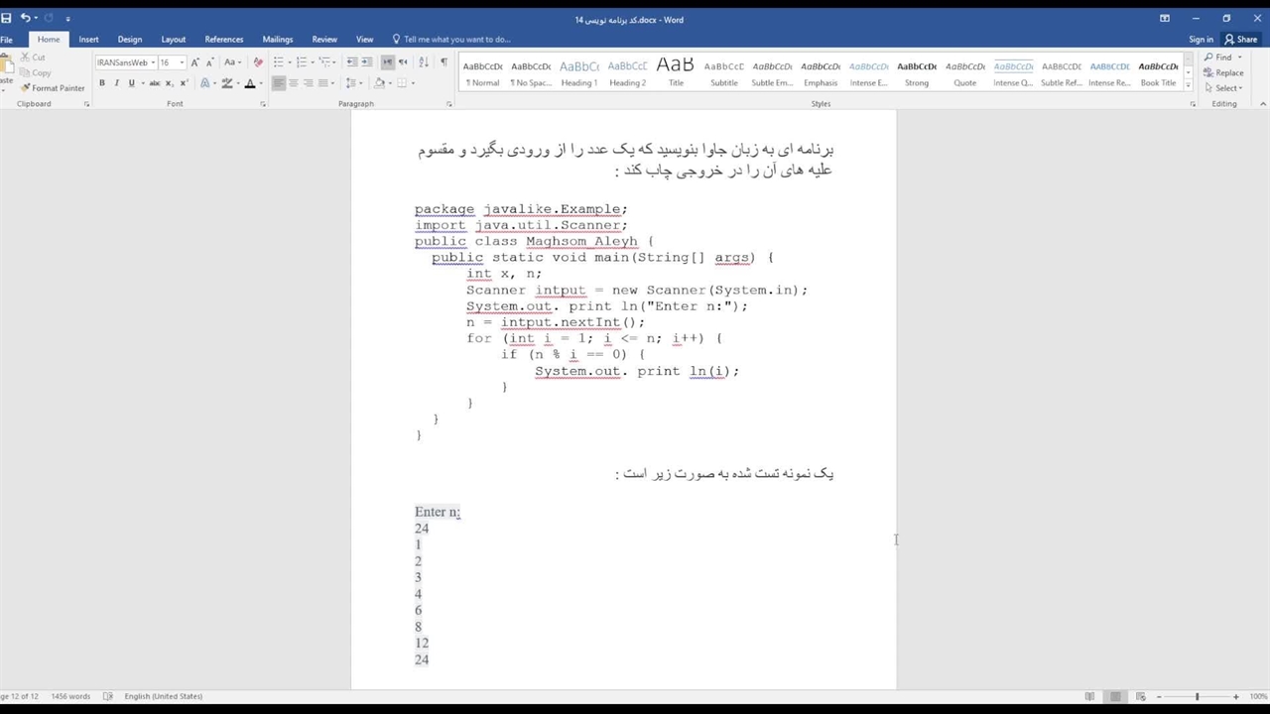Increase indent of paragraph

tap(367, 62)
